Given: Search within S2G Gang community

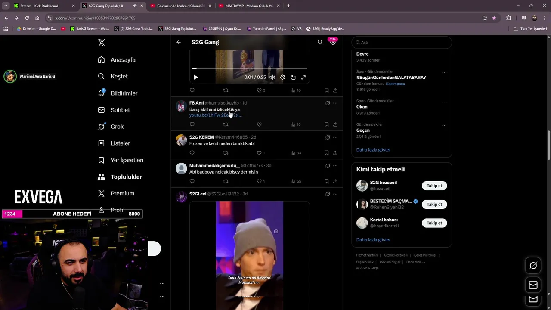Looking at the screenshot, I should pos(320,42).
